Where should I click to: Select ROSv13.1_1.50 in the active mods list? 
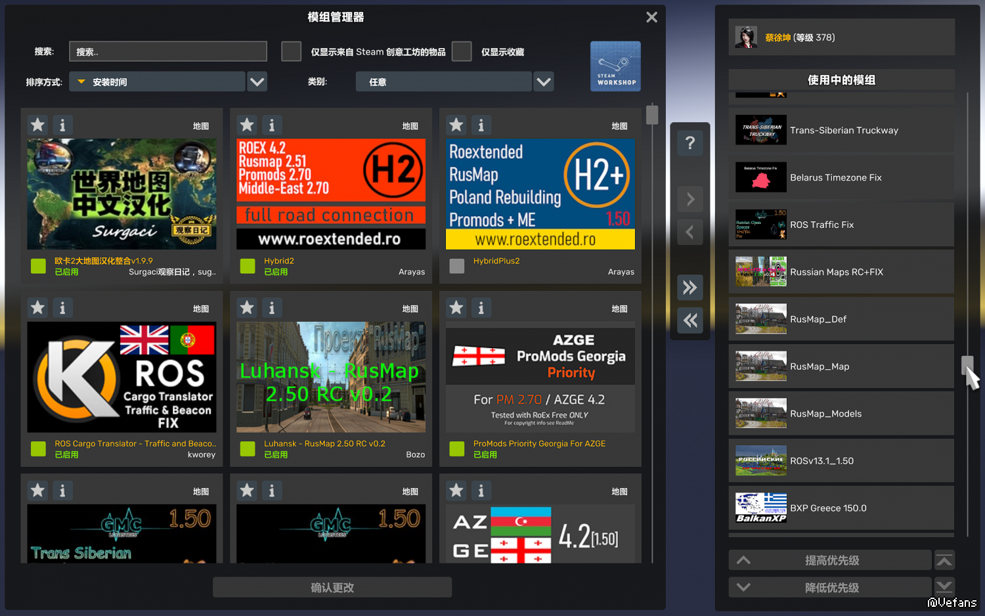point(841,461)
